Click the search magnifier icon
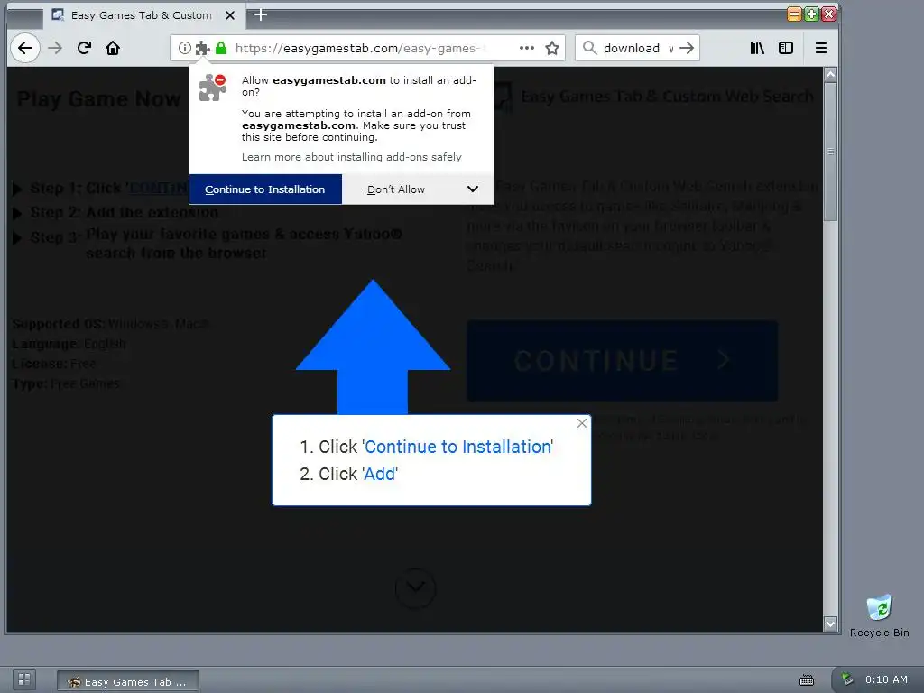924x693 pixels. click(589, 48)
